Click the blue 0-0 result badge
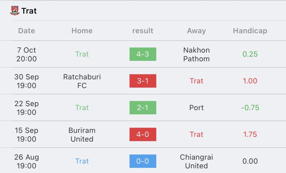This screenshot has width=286, height=173. pyautogui.click(x=143, y=161)
